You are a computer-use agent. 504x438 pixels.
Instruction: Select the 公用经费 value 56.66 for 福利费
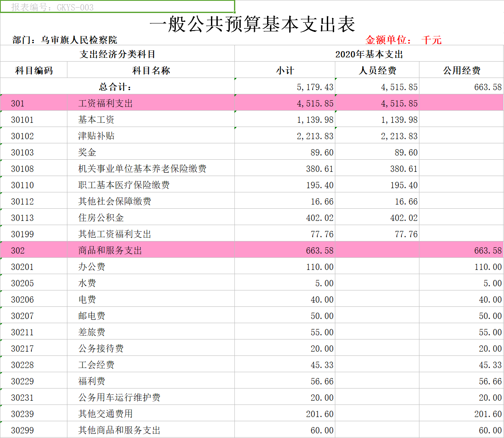462,381
